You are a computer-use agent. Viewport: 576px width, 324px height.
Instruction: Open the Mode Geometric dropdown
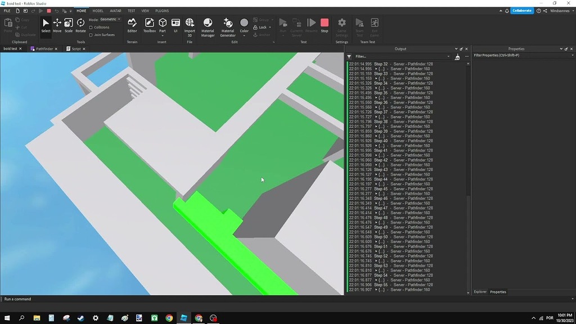click(110, 20)
